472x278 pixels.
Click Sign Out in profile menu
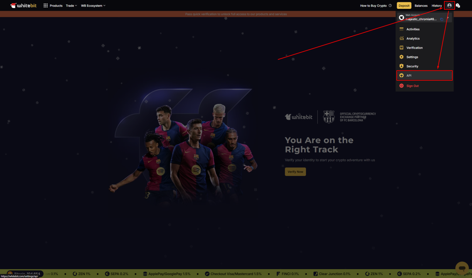412,86
